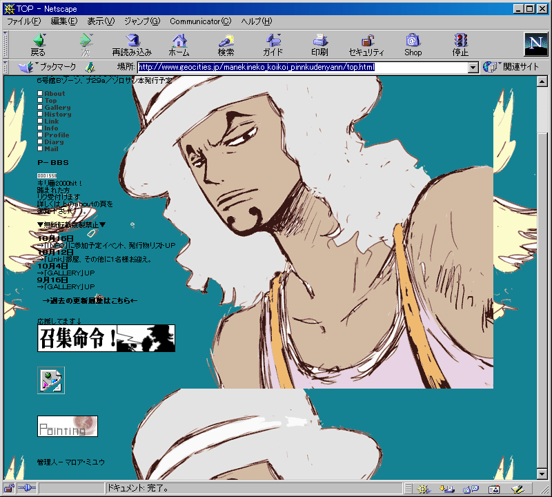Click the broken image icon on page

(51, 380)
